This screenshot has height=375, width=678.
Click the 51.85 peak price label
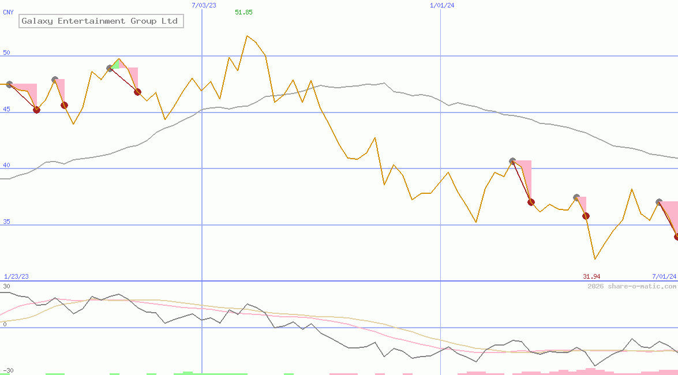[244, 12]
